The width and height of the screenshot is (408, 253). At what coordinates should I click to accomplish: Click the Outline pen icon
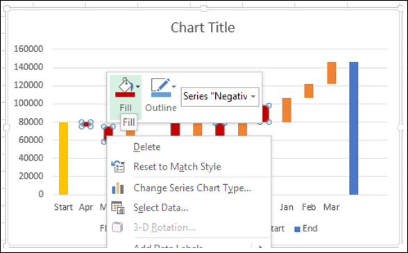160,85
